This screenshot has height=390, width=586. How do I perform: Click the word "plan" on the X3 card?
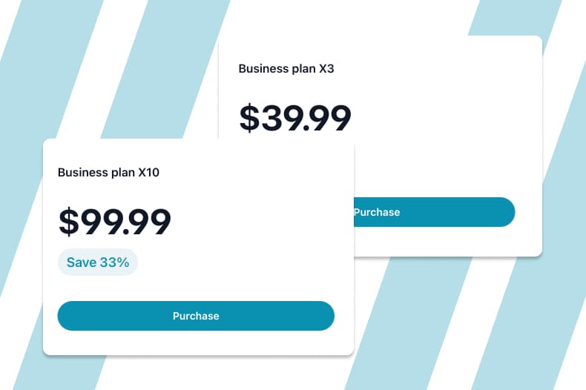pyautogui.click(x=303, y=69)
